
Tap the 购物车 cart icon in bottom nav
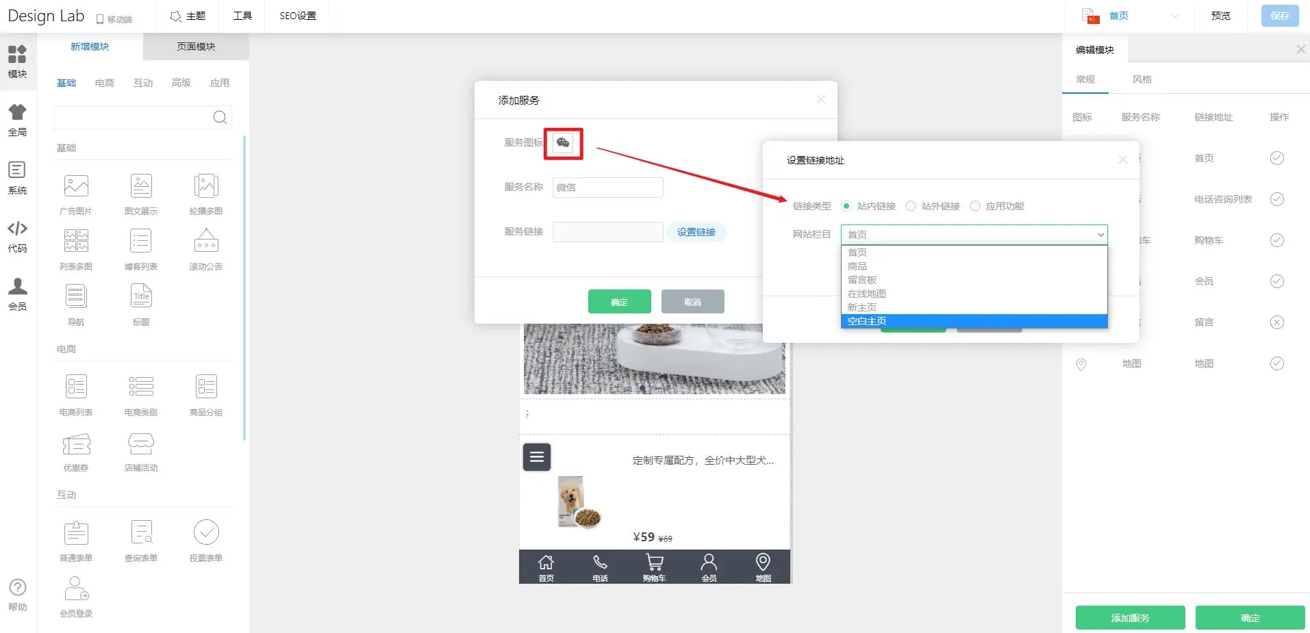coord(654,567)
